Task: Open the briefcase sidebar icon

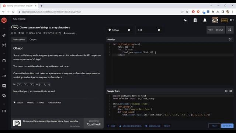Action: pos(4,61)
